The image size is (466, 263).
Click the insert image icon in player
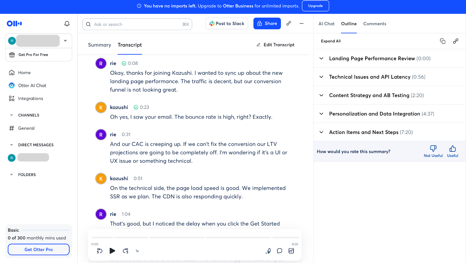tap(291, 251)
